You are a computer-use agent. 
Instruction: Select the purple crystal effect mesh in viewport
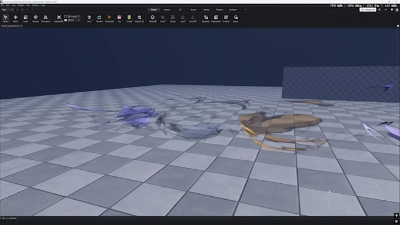pos(136,116)
